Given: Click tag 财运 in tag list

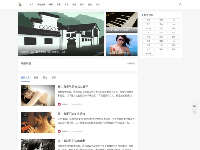Looking at the screenshot, I should pyautogui.click(x=161, y=37).
